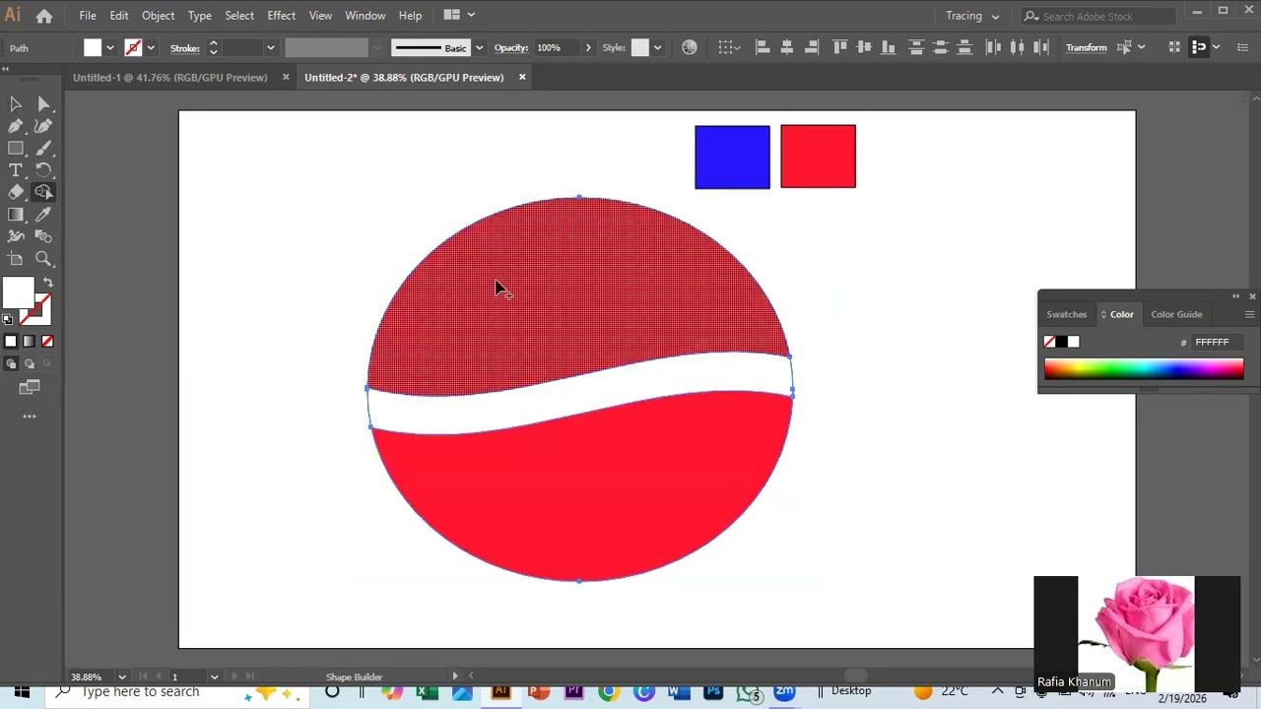Screen dimensions: 1261x709
Task: Pick the Eyedropper tool
Action: click(x=43, y=215)
